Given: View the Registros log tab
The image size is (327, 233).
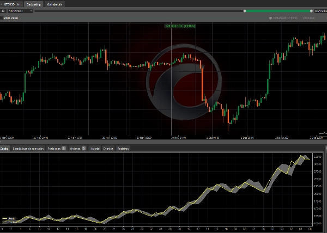Looking at the screenshot, I should [123, 148].
